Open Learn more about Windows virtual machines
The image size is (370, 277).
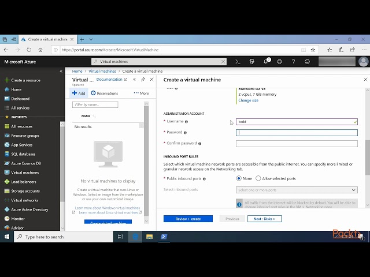coord(108,208)
